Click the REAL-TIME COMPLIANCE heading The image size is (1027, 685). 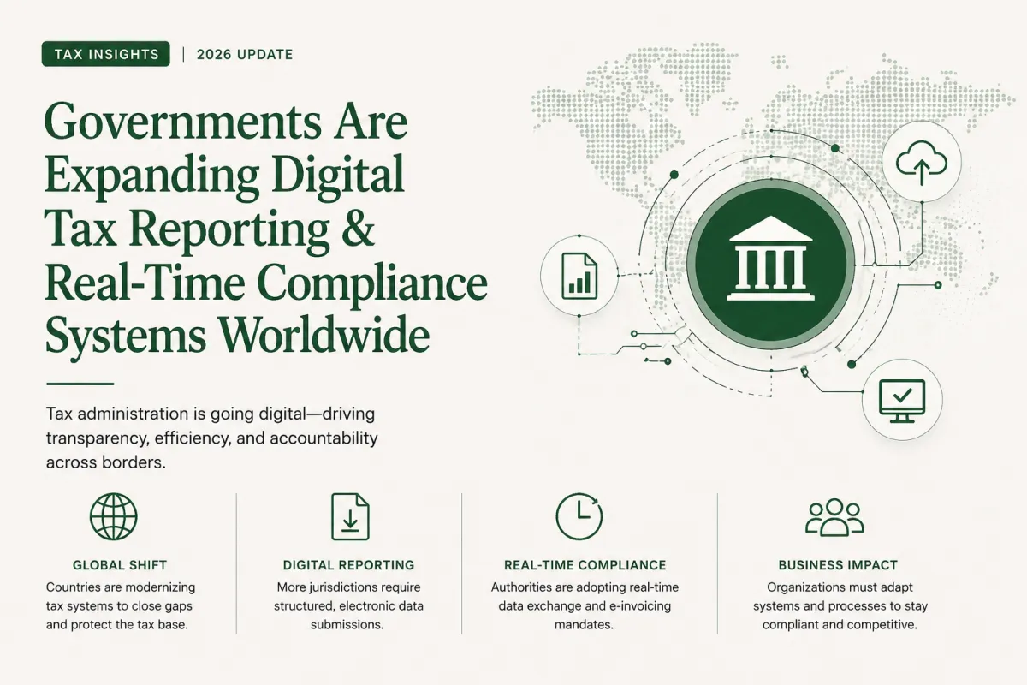point(585,565)
